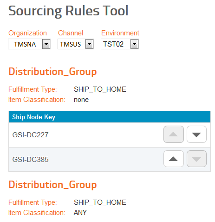Select the TMSUS channel value
This screenshot has height=222, width=215.
pyautogui.click(x=71, y=44)
